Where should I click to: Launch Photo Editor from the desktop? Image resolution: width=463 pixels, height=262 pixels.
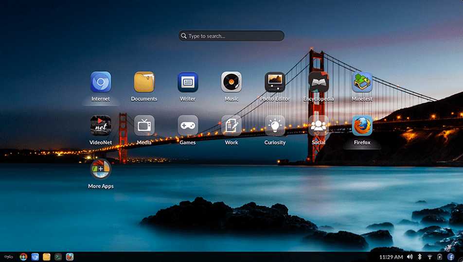[275, 82]
